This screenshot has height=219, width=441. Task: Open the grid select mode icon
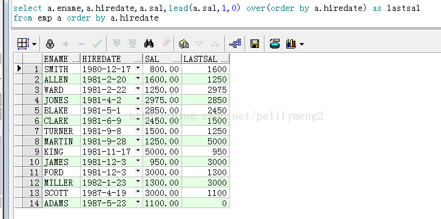pyautogui.click(x=23, y=44)
